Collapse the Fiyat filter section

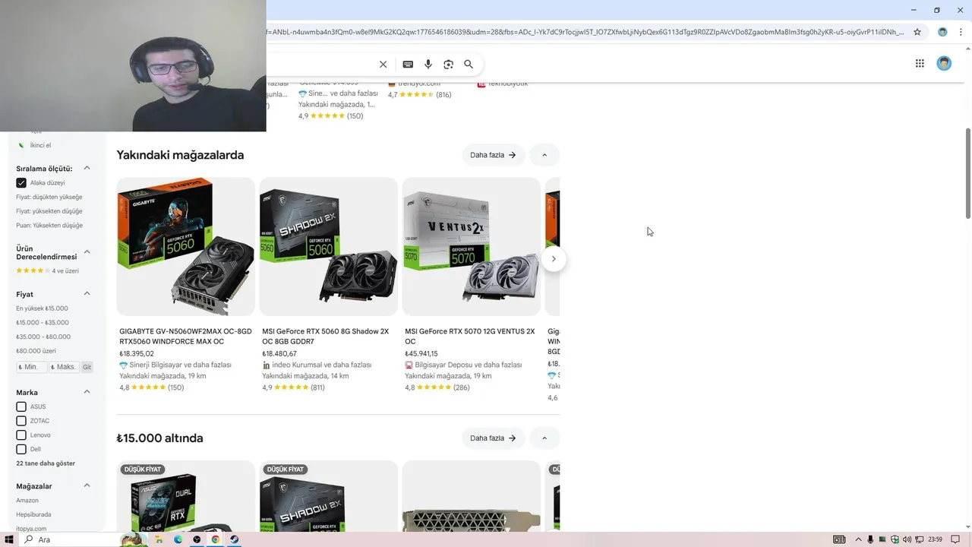[87, 294]
